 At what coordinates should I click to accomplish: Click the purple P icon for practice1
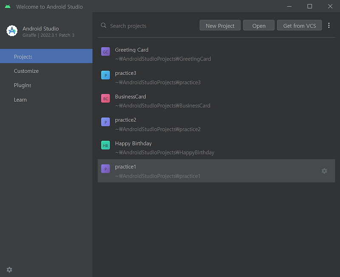(105, 169)
